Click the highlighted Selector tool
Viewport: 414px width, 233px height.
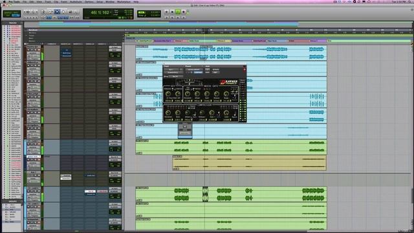point(57,12)
